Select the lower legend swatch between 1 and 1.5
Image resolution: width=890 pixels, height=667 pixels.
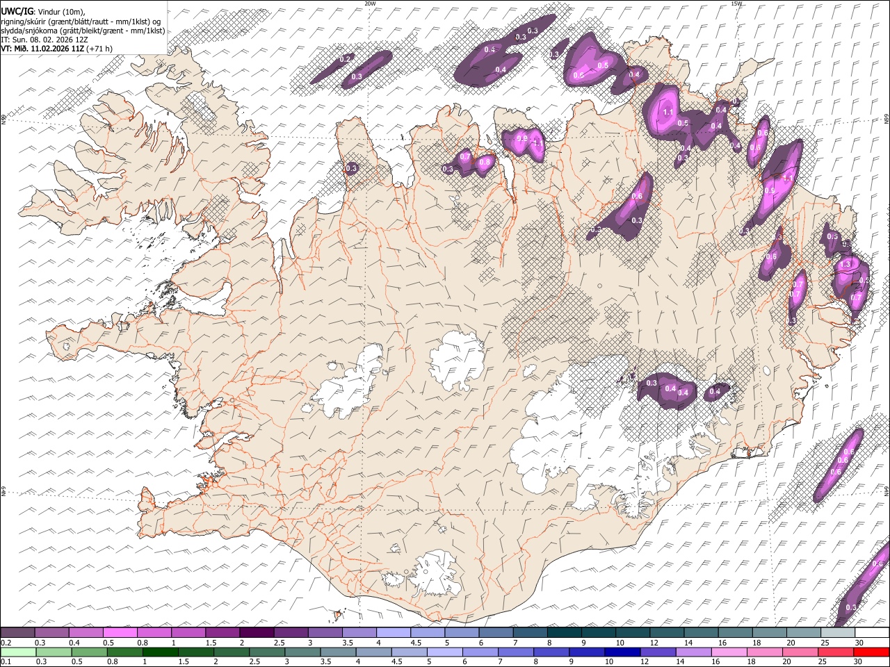click(160, 652)
